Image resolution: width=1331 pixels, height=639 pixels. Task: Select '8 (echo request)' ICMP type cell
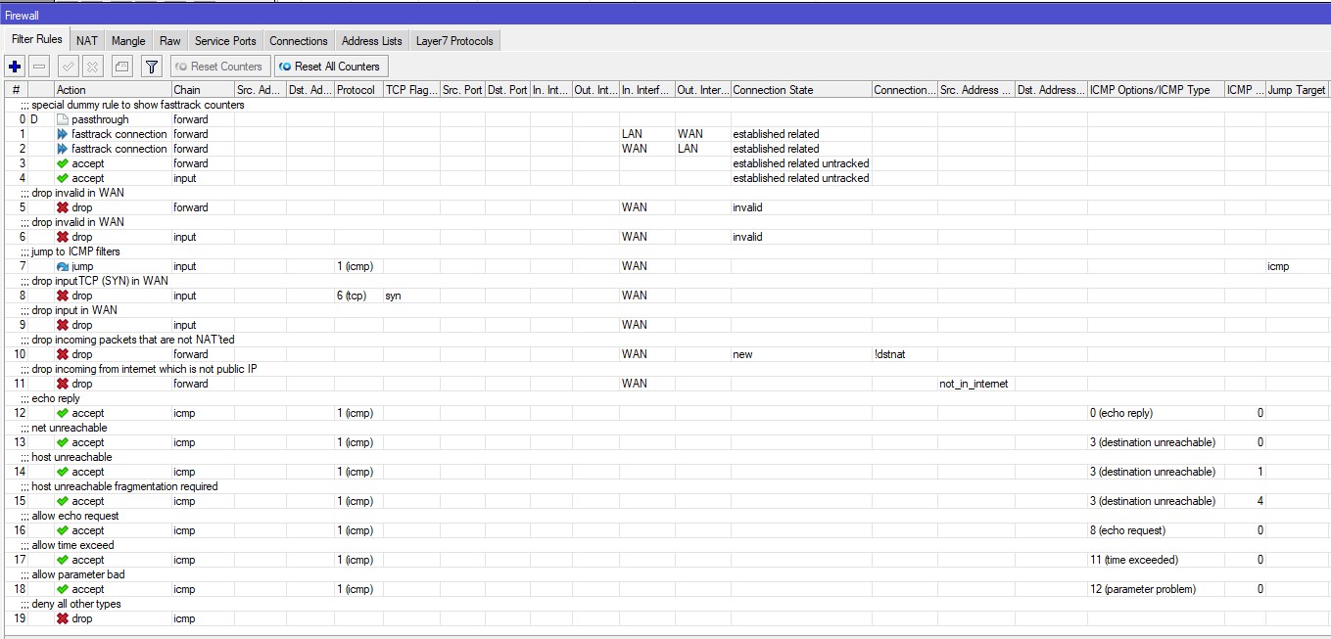pos(1156,530)
